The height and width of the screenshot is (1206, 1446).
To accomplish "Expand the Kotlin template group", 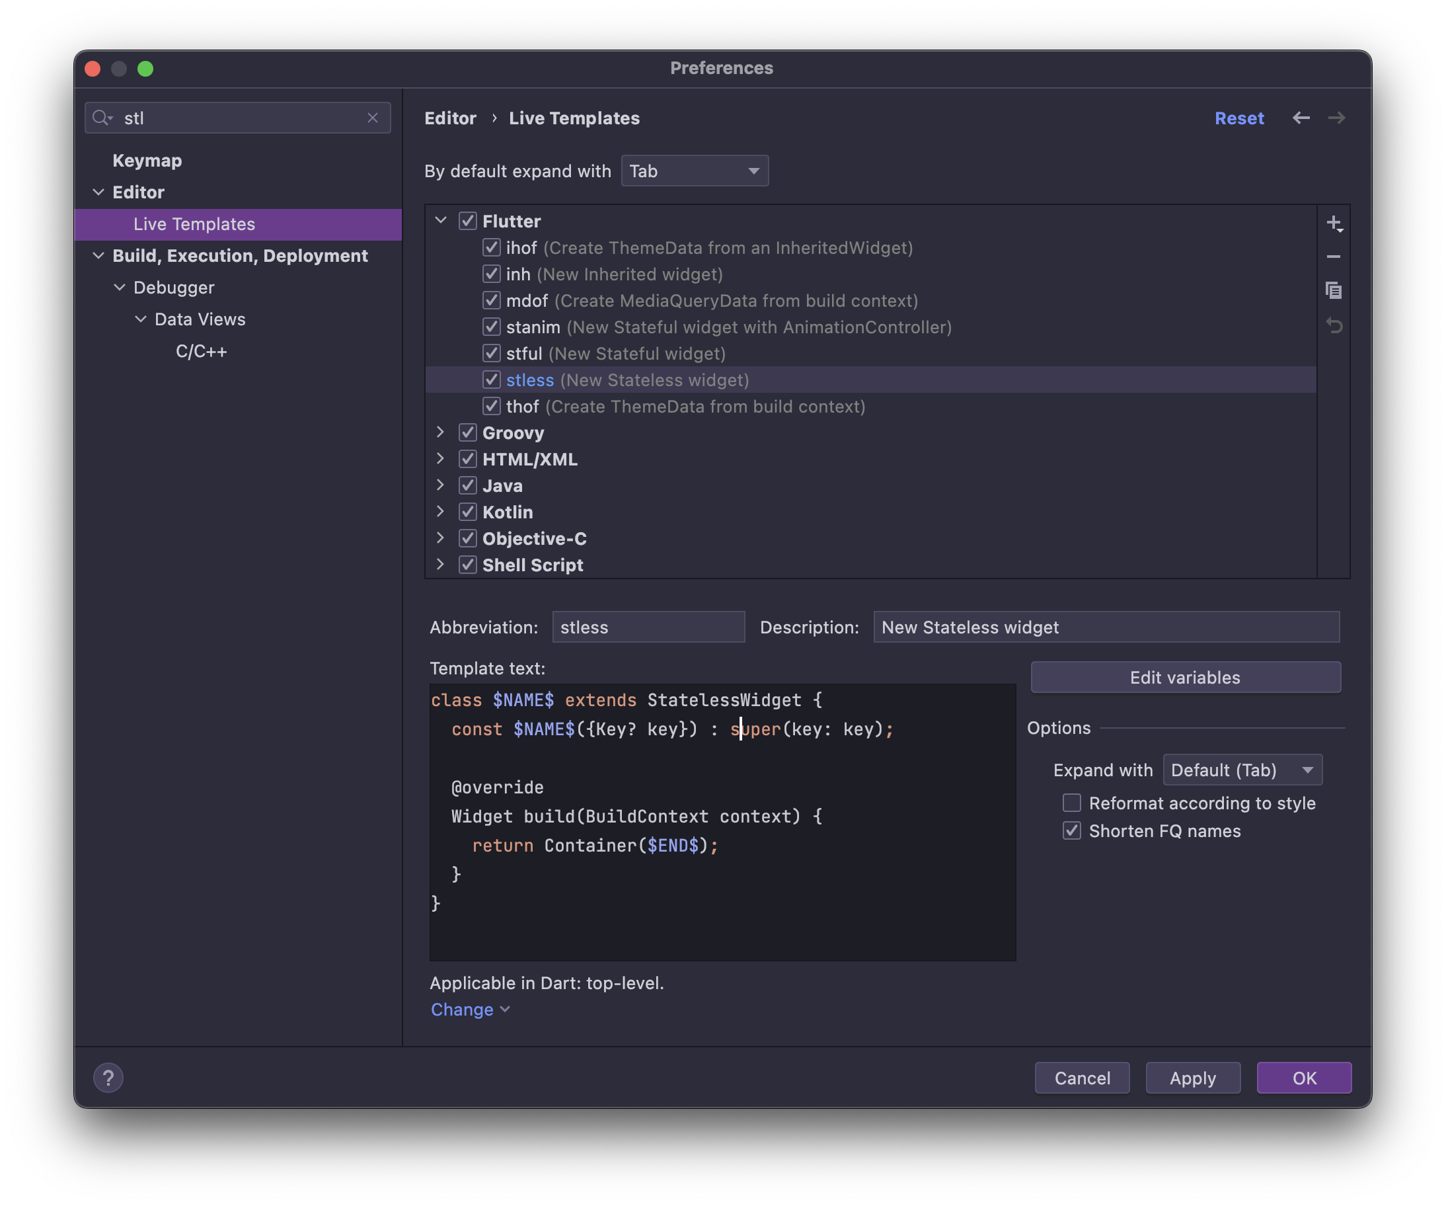I will coord(441,512).
